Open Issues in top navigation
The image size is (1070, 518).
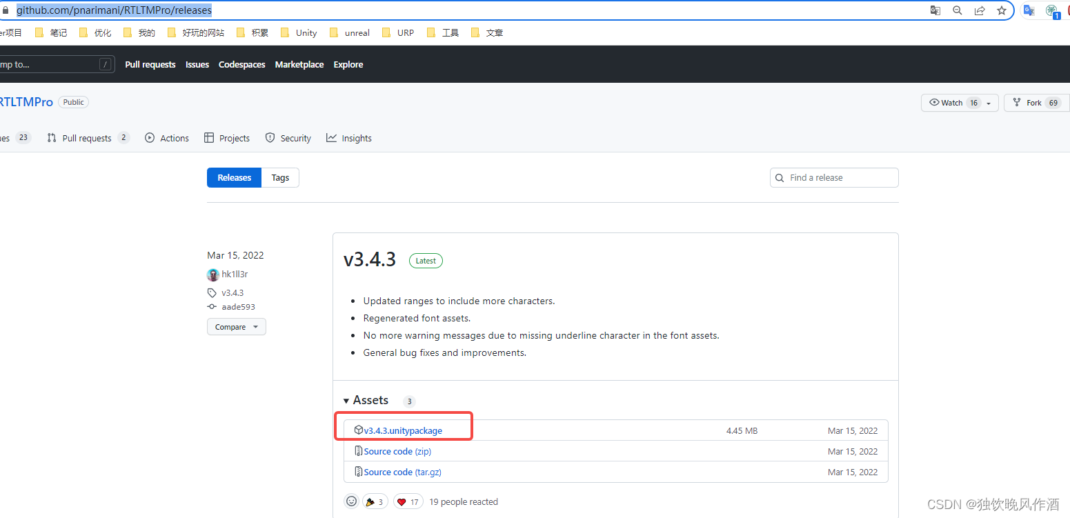point(197,64)
